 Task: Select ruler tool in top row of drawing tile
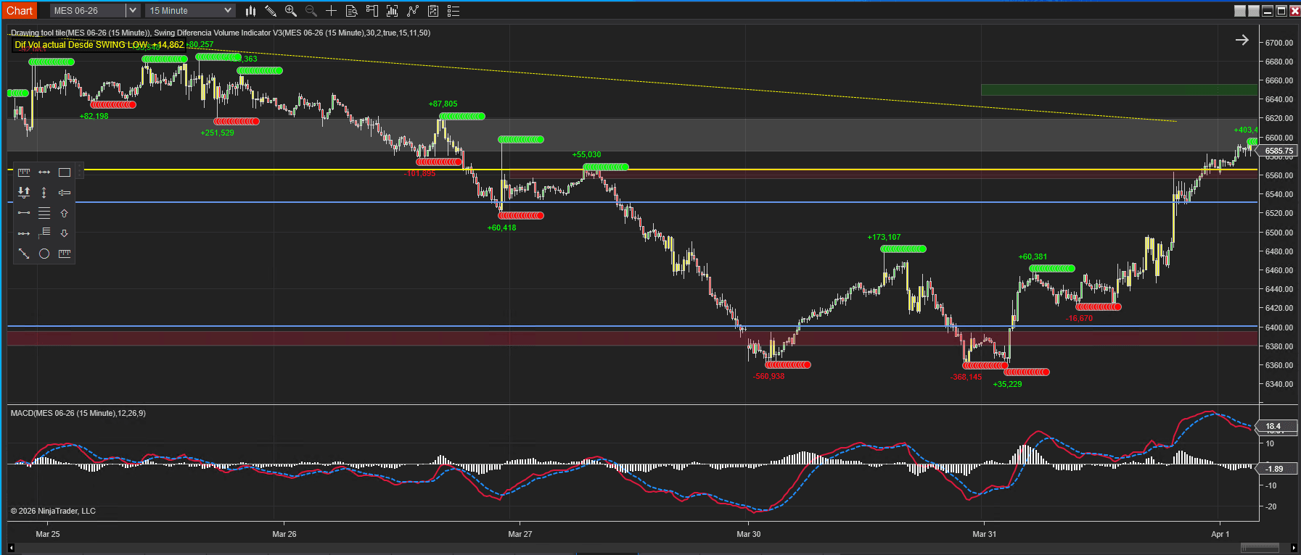click(24, 172)
